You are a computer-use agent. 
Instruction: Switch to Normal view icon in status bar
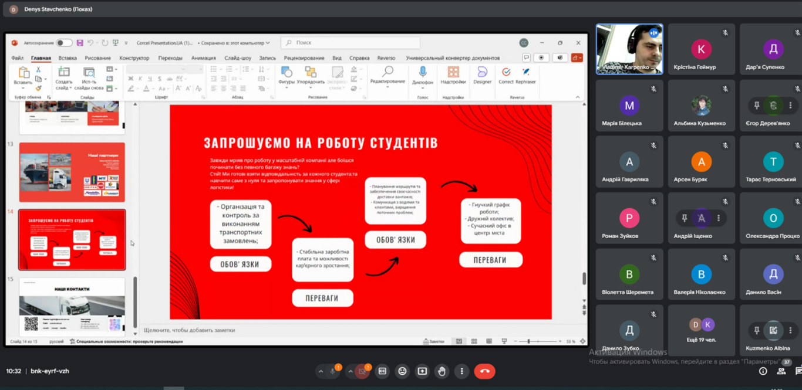(459, 341)
